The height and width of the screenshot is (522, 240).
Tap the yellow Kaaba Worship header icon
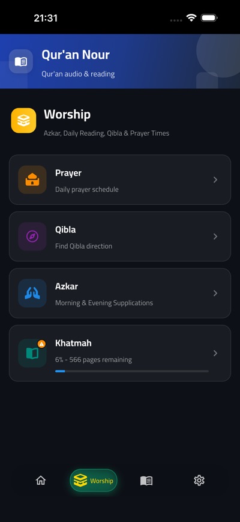point(23,121)
